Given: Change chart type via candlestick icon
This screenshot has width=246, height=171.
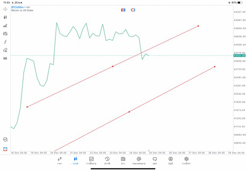Looking at the screenshot, I should [5, 17].
